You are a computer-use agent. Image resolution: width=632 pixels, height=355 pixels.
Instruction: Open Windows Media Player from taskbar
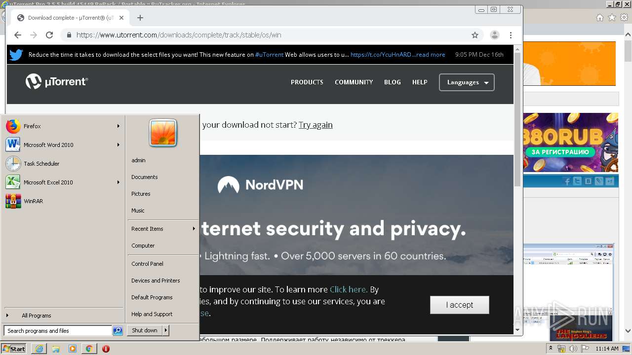[x=73, y=349]
